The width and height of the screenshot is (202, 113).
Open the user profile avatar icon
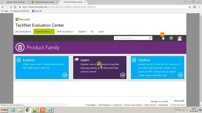(180, 38)
